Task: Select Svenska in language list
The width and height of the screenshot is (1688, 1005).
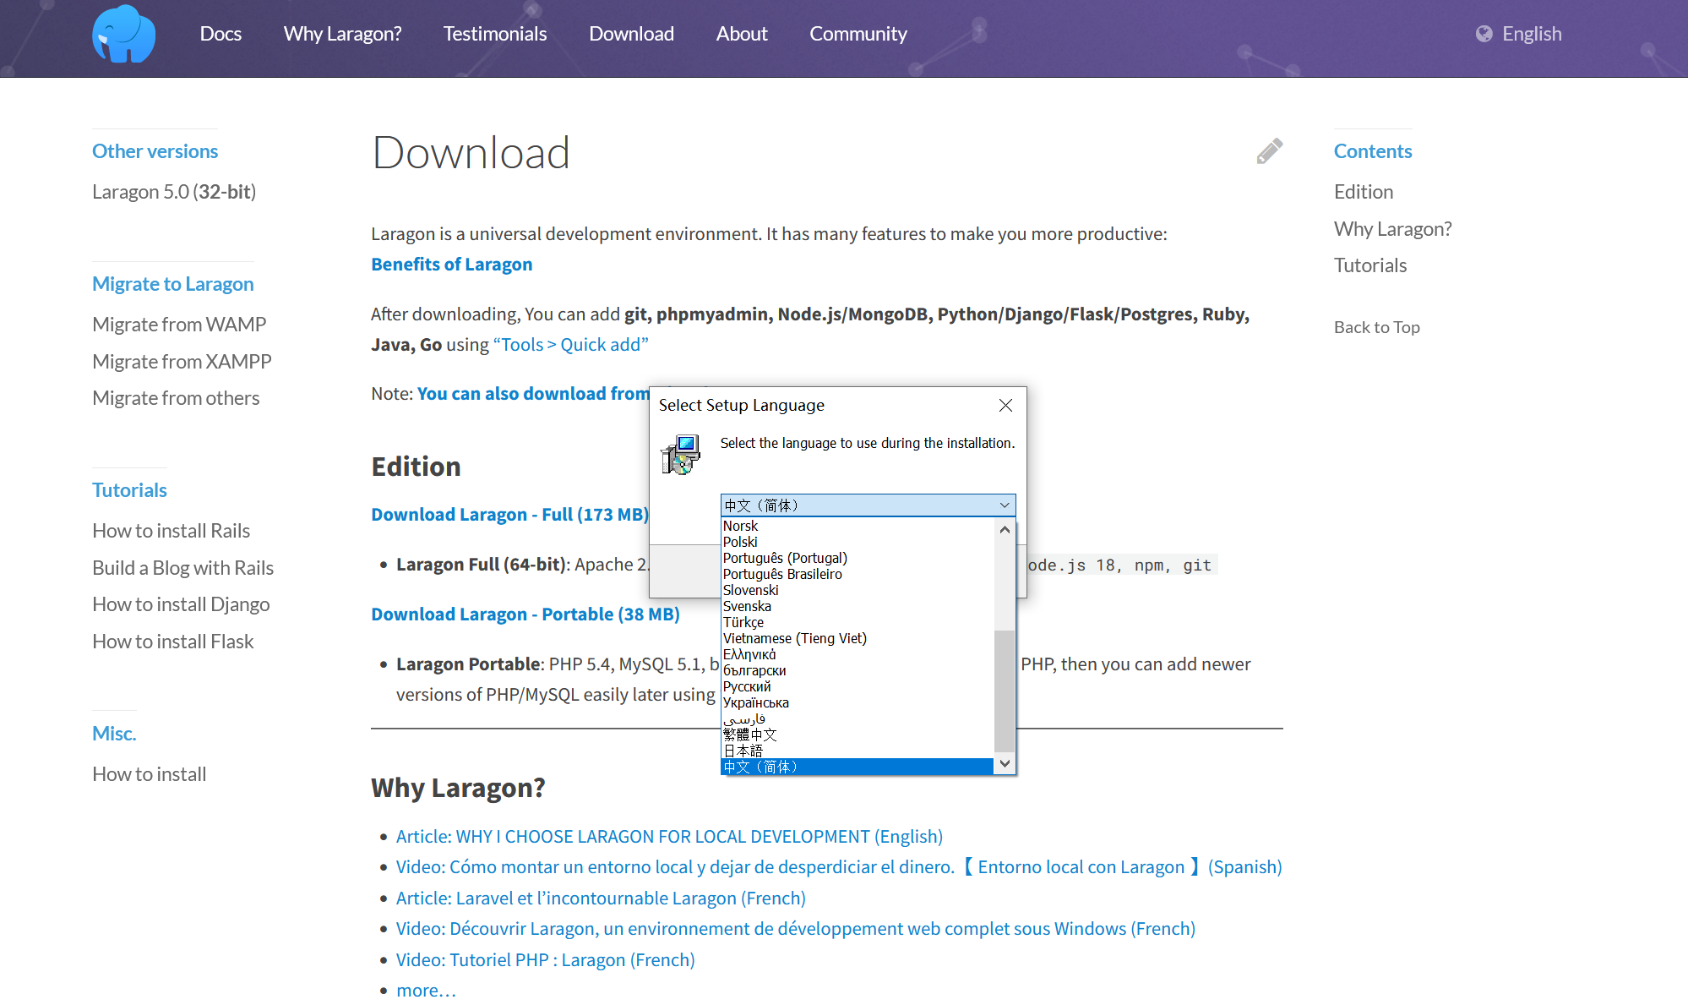Action: 858,606
